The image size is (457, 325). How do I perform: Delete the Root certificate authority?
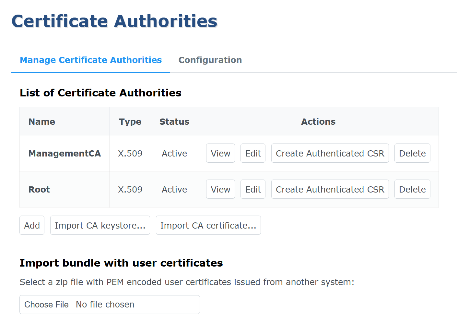coord(412,189)
